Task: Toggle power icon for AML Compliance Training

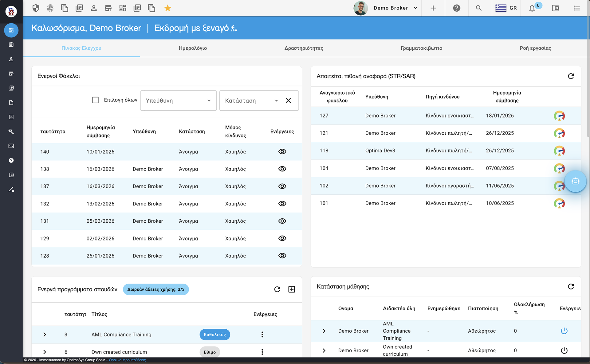Action: point(564,331)
